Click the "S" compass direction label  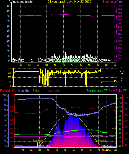tap(121, 77)
